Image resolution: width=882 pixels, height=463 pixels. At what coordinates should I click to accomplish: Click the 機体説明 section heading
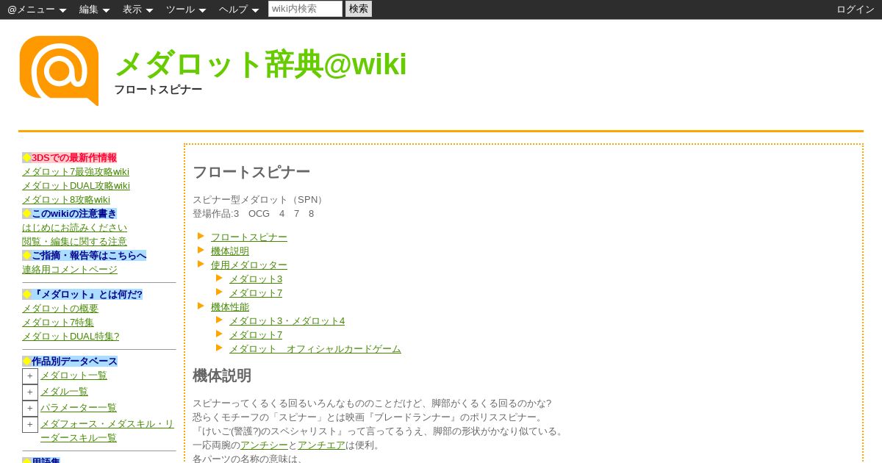tap(222, 376)
